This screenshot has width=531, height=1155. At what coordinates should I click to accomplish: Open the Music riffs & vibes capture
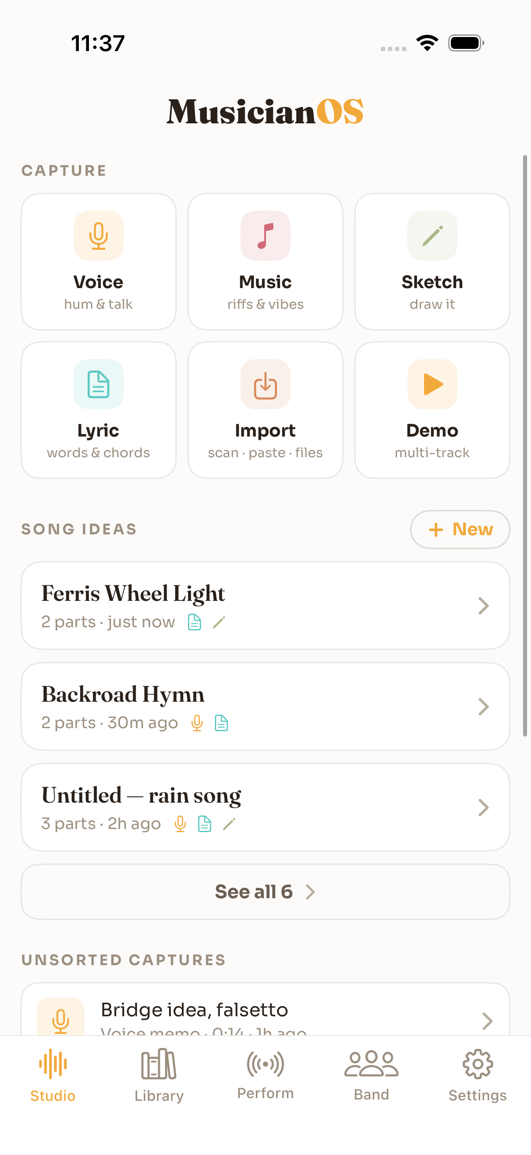(265, 261)
